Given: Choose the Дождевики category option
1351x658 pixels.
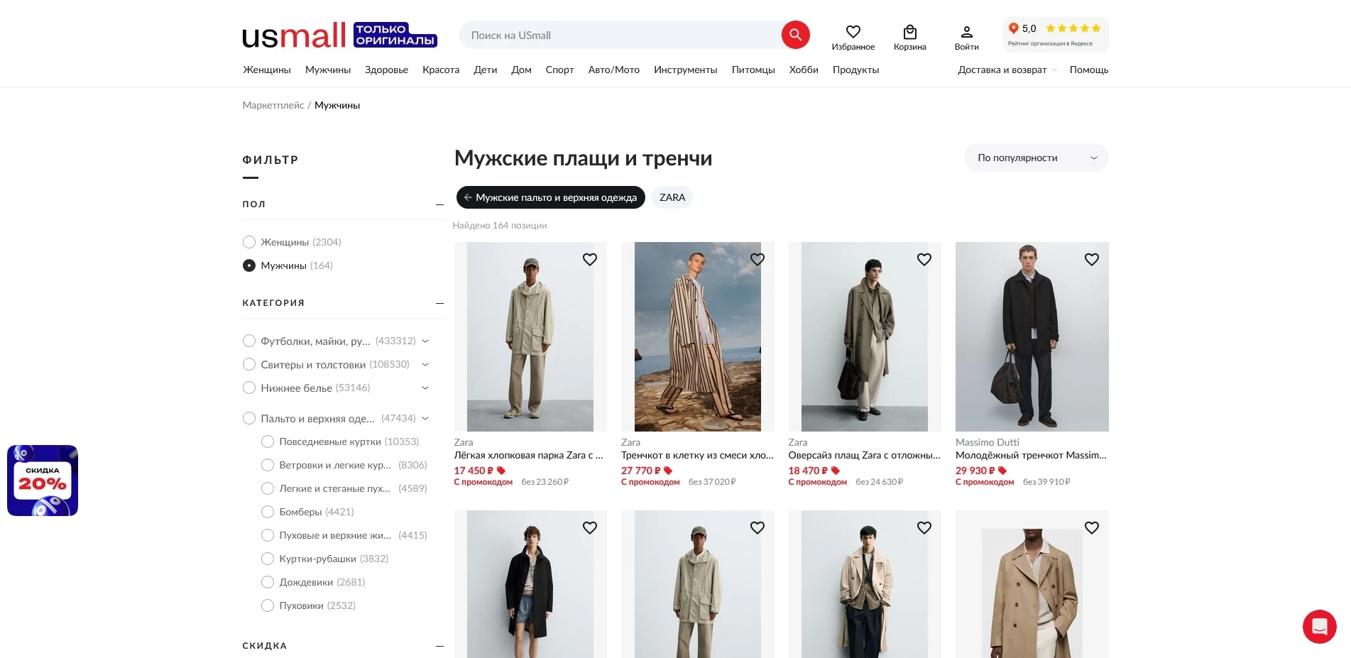Looking at the screenshot, I should pos(268,582).
